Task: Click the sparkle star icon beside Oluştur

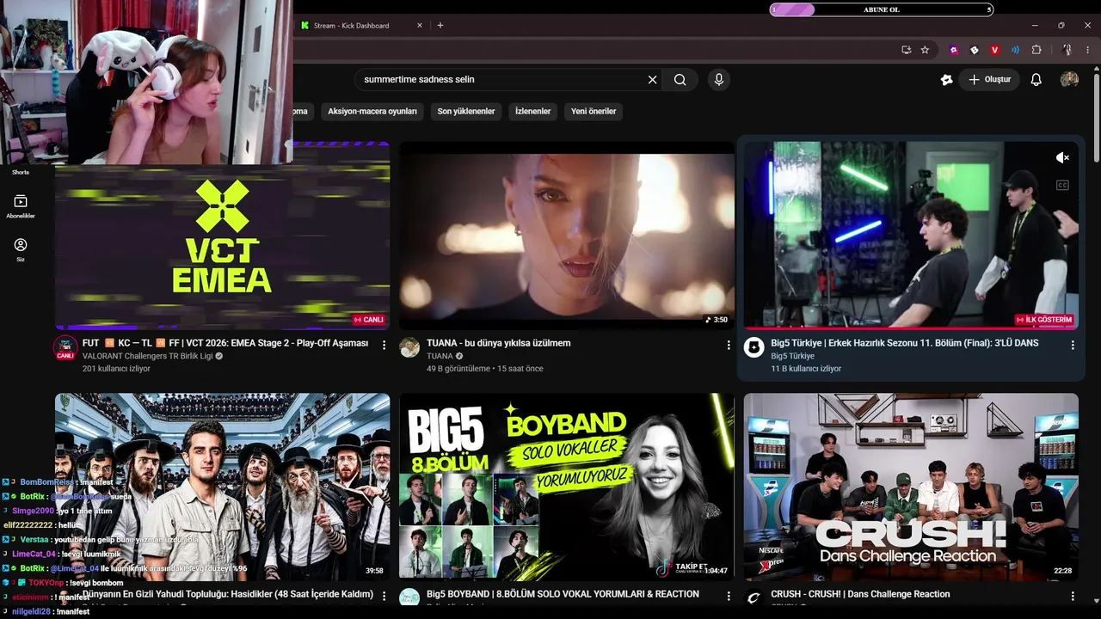Action: pyautogui.click(x=946, y=80)
